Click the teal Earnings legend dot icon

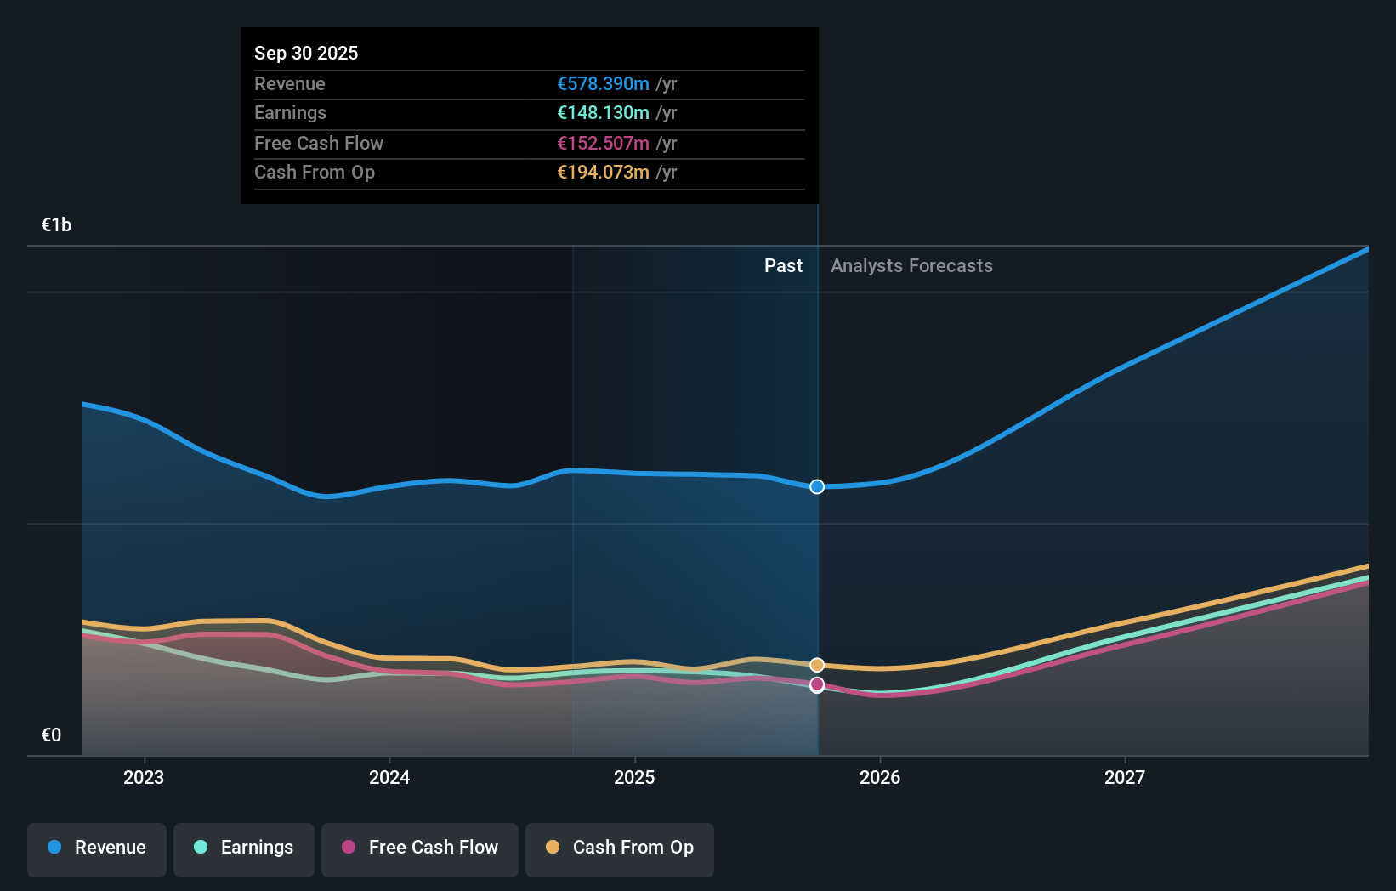point(199,848)
